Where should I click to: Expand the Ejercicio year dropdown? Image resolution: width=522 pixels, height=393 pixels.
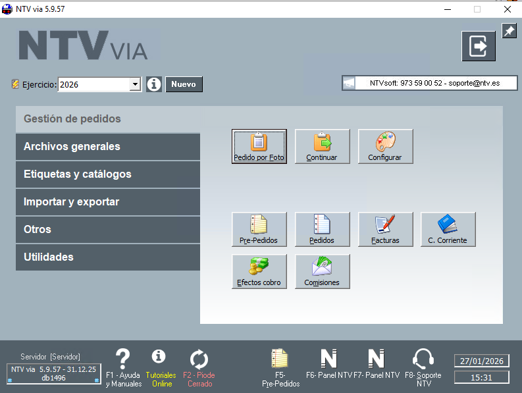point(135,84)
